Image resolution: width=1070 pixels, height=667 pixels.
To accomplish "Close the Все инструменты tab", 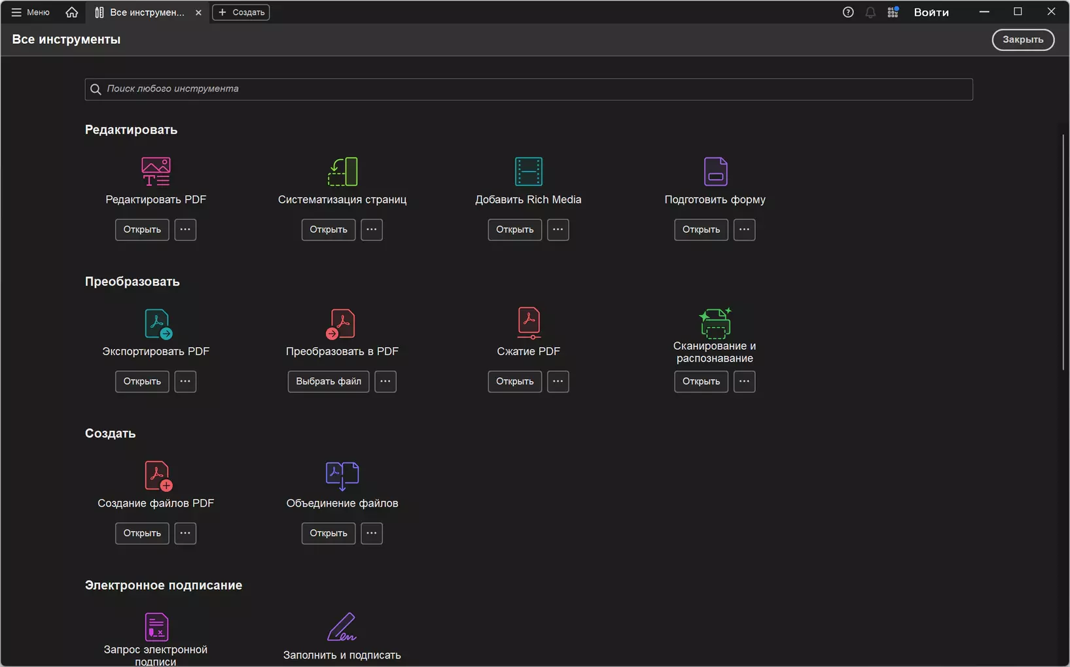I will point(198,12).
